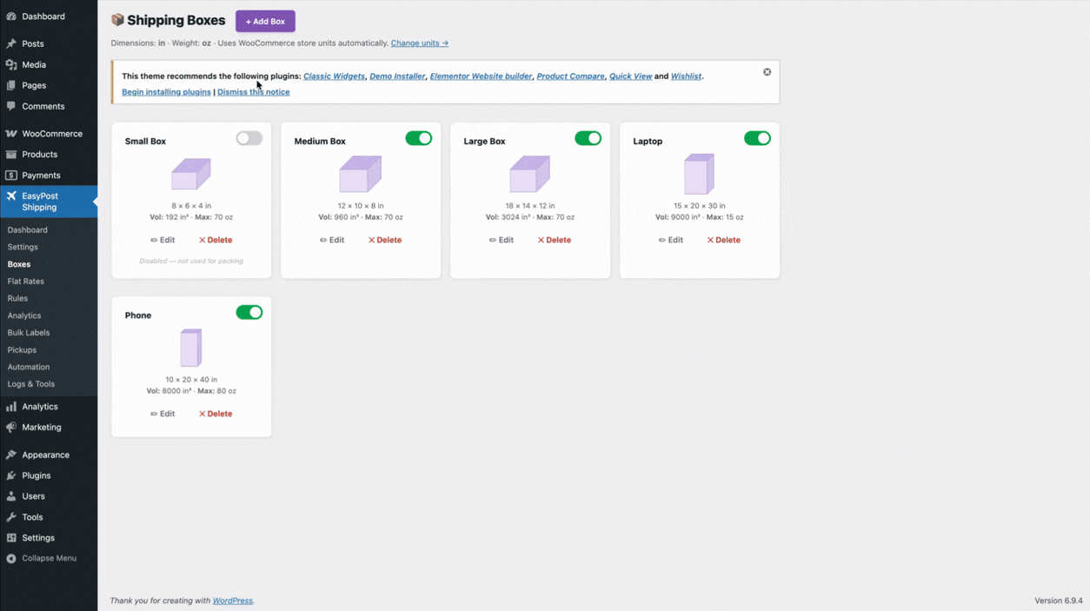Edit the Phone box
Viewport: 1090px width, 611px height.
tap(163, 414)
